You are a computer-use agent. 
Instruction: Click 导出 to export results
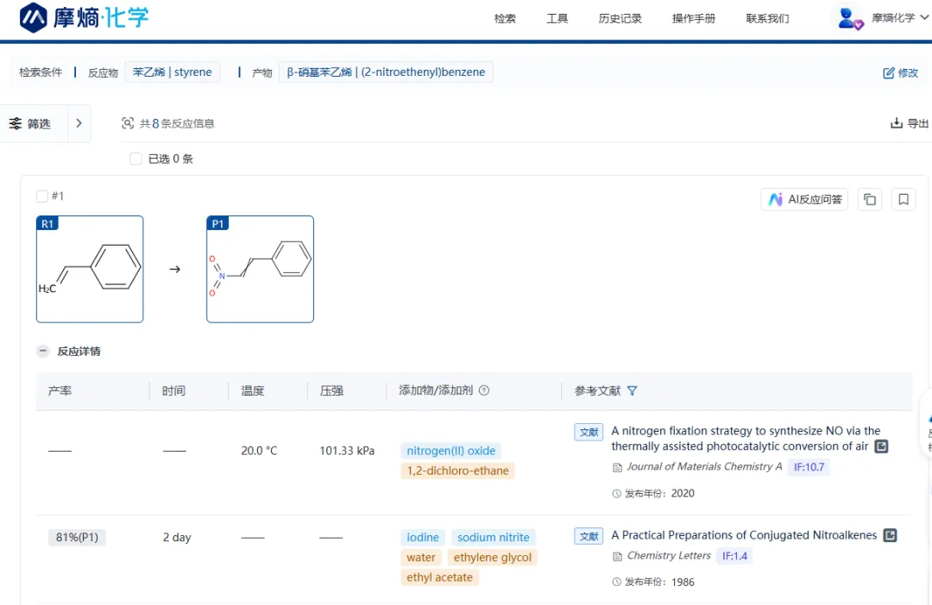coord(910,124)
